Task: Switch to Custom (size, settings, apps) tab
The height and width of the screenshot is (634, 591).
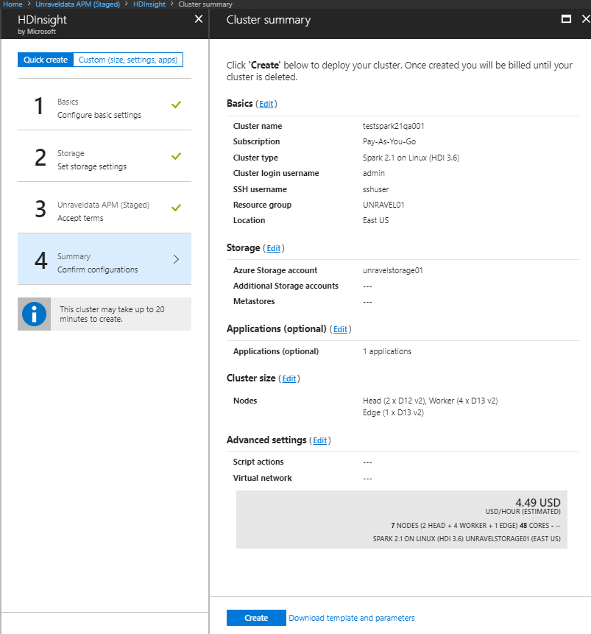Action: pos(128,60)
